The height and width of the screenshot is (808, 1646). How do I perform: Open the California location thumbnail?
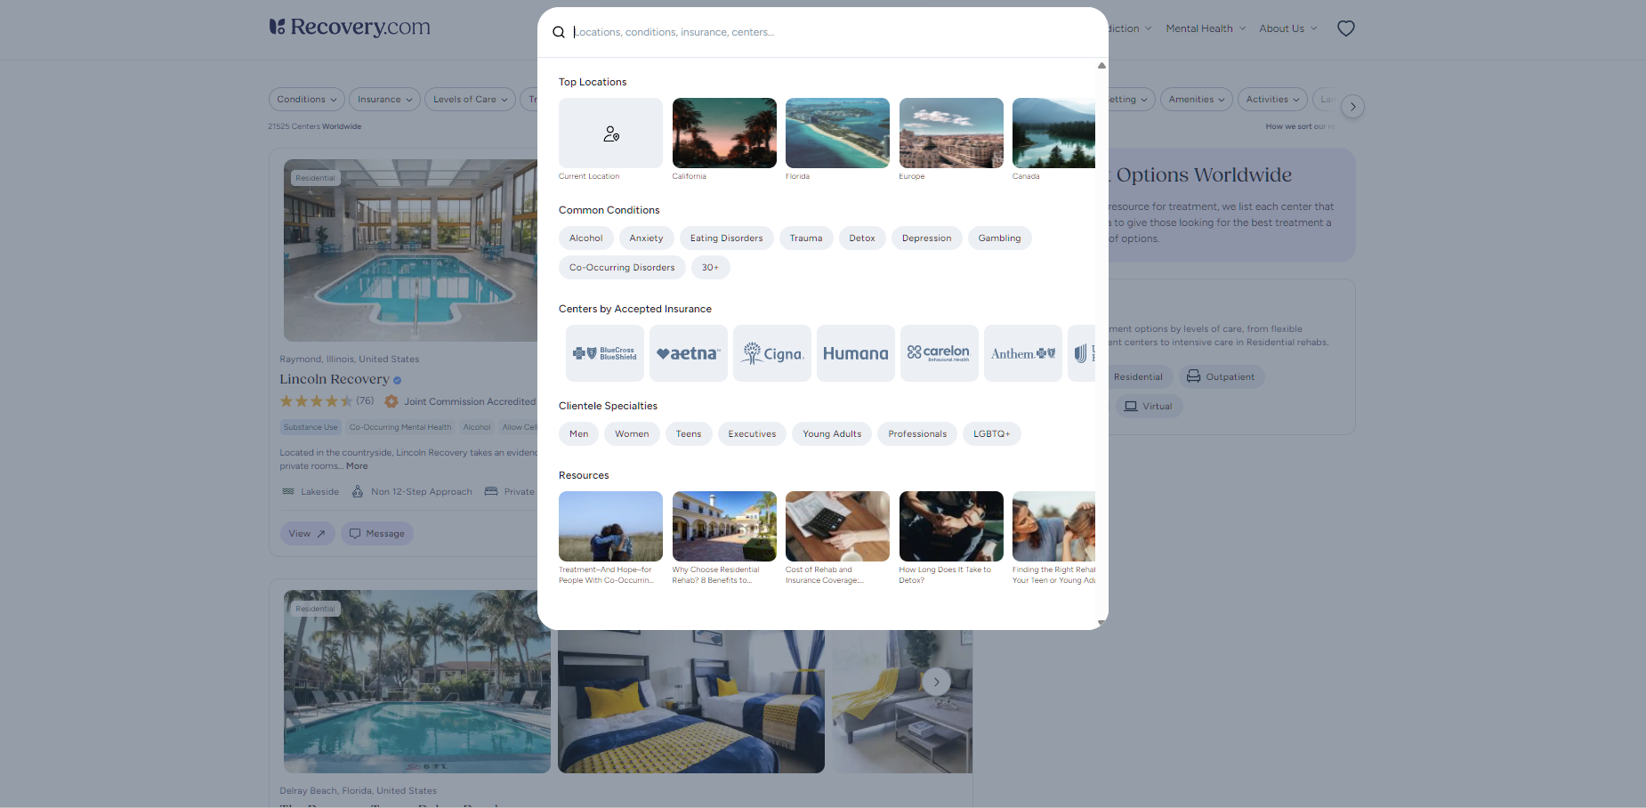tap(724, 133)
